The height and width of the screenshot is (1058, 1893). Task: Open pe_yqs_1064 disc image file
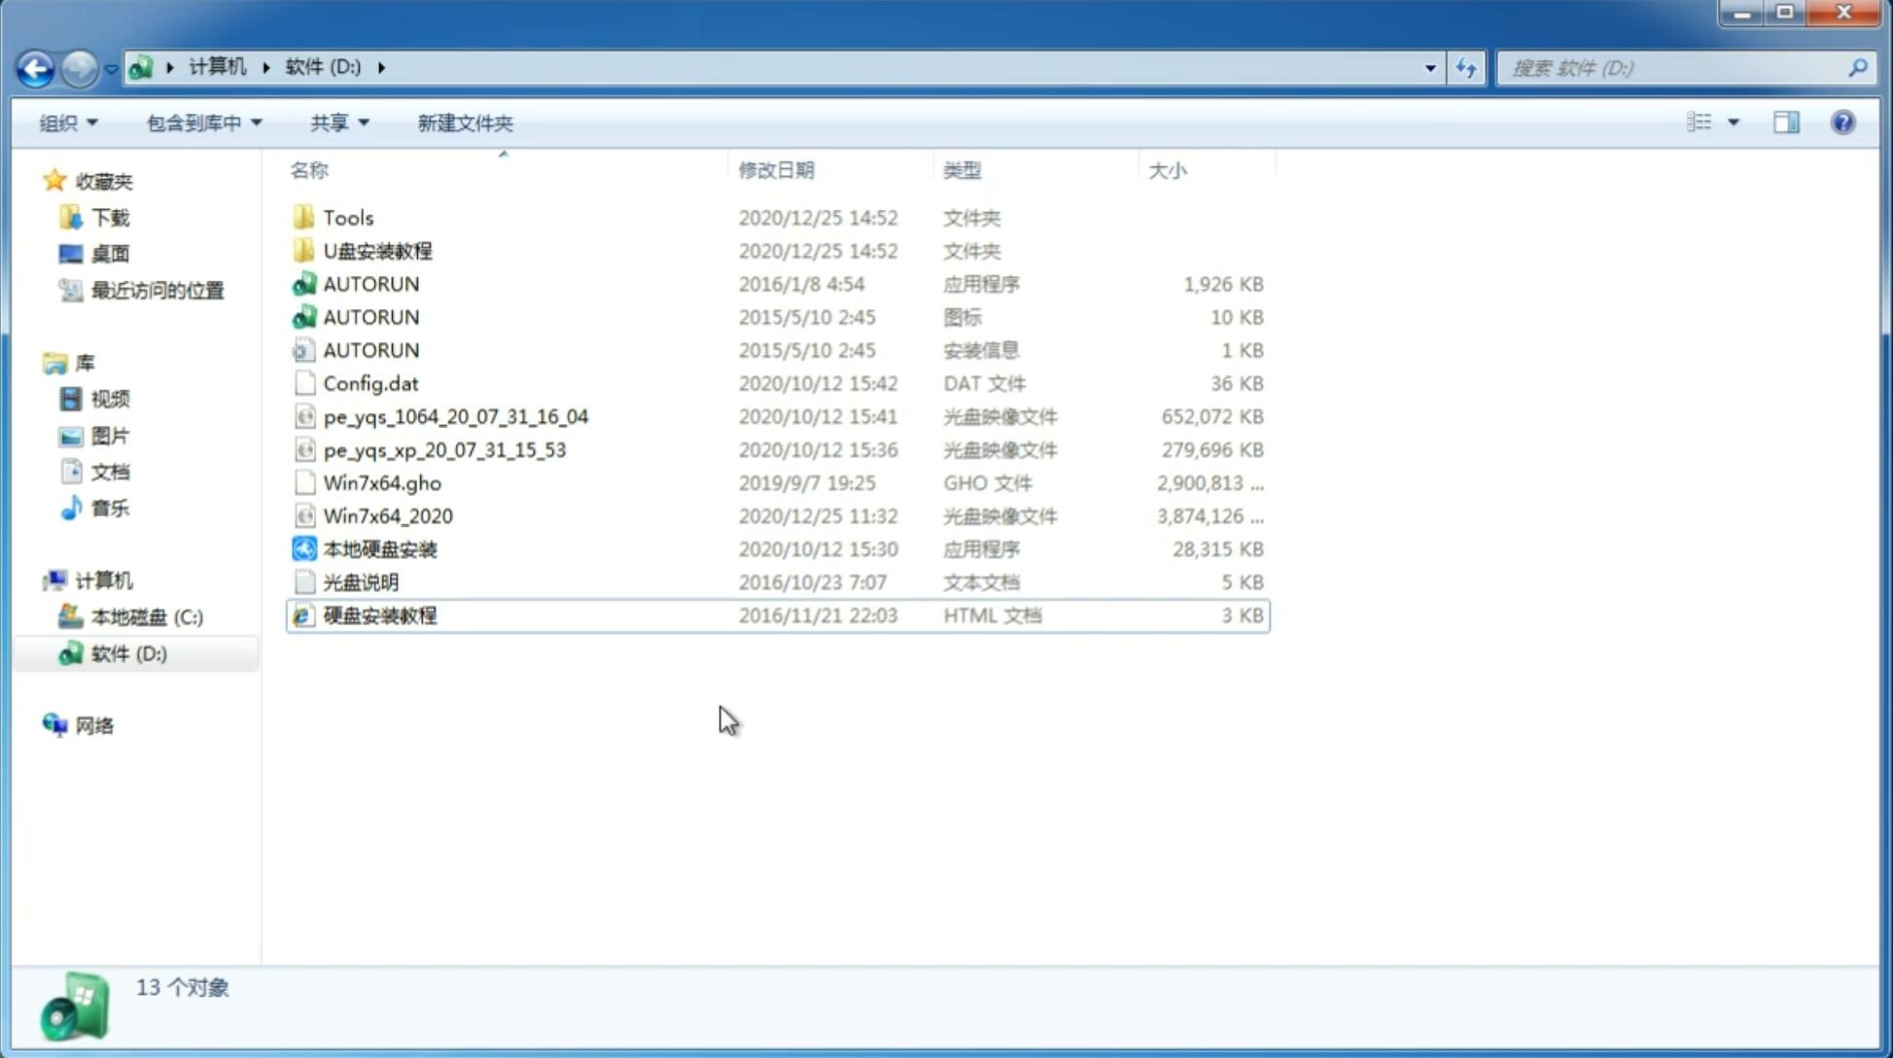456,416
